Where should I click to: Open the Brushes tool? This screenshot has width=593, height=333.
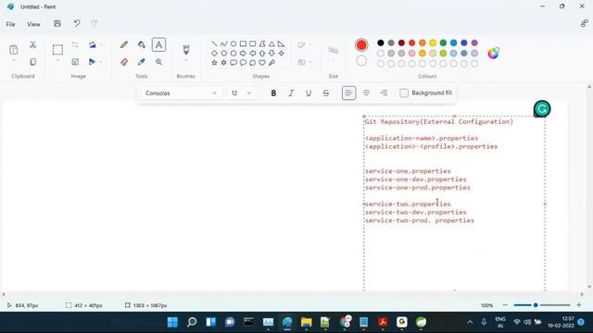(x=185, y=49)
